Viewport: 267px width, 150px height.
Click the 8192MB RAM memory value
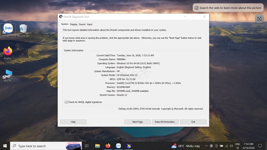point(123,87)
